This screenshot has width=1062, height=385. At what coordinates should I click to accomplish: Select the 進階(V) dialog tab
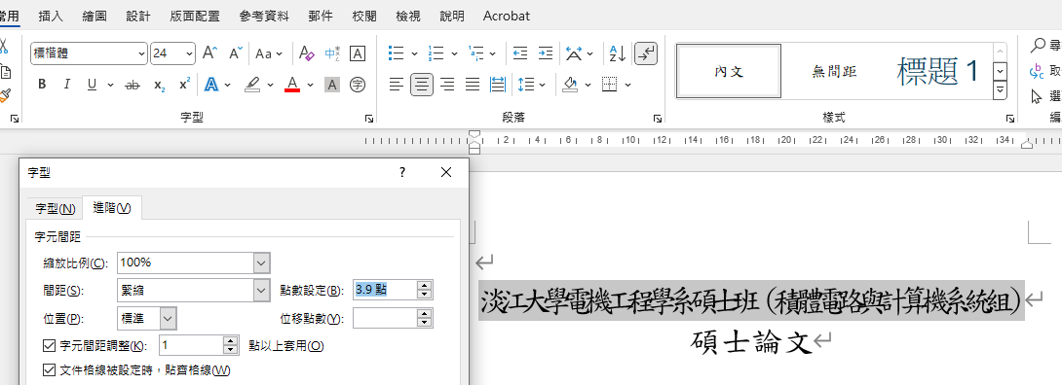pos(112,208)
